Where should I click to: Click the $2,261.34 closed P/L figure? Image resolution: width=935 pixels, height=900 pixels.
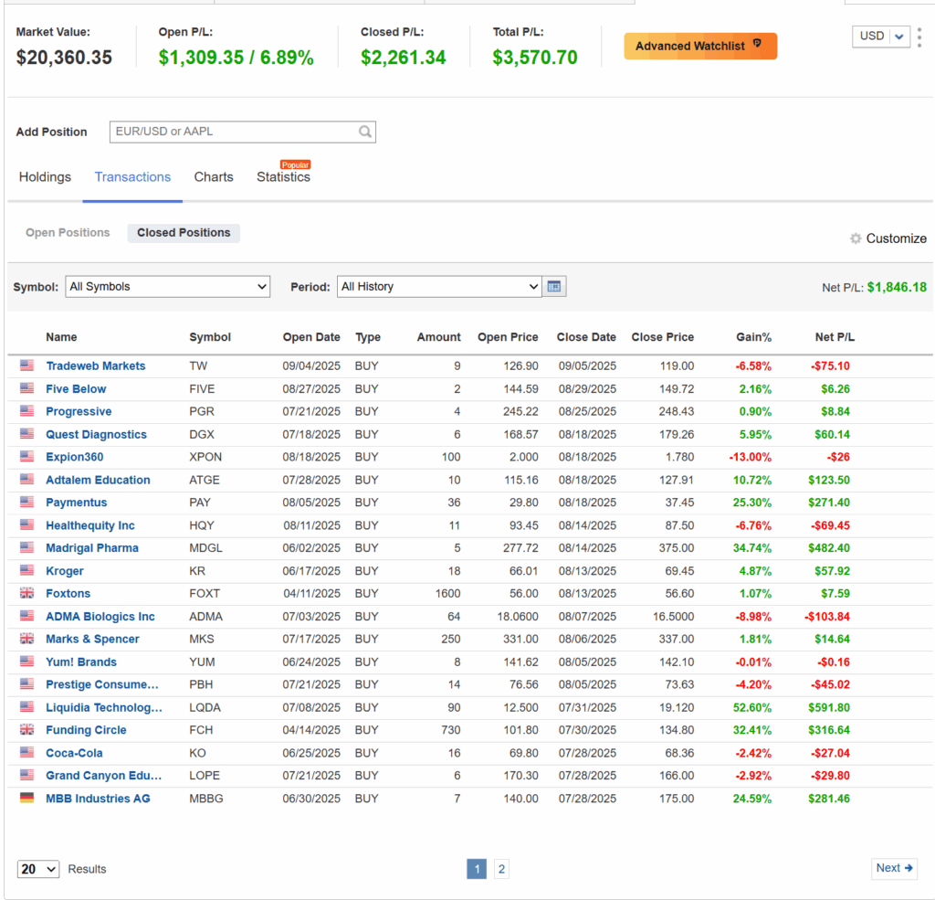coord(403,58)
